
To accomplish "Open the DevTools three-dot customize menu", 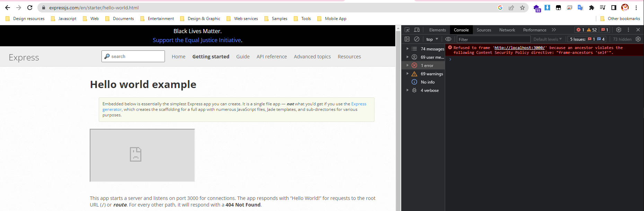I will click(628, 30).
